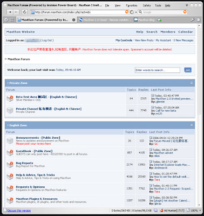This screenshot has height=216, width=204.
Task: Click the pages icon next to the byte counters
Action: pyautogui.click(x=155, y=210)
